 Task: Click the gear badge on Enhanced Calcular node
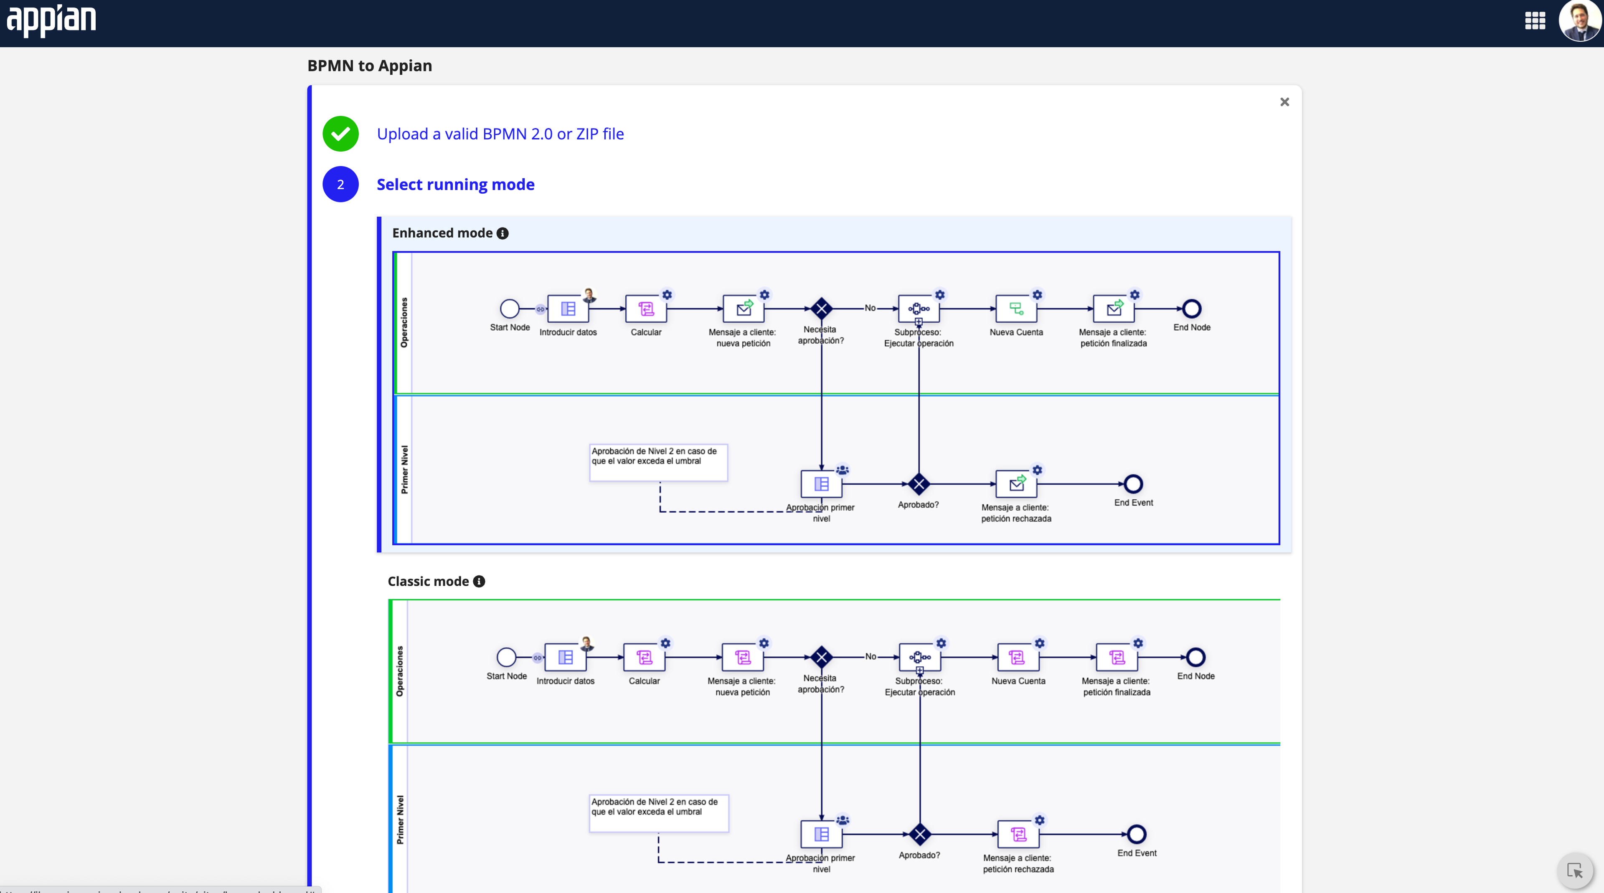coord(667,294)
